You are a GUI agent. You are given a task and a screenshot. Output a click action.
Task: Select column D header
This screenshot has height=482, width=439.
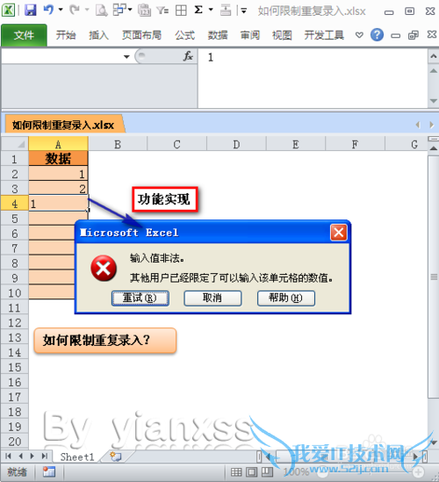[x=236, y=144]
